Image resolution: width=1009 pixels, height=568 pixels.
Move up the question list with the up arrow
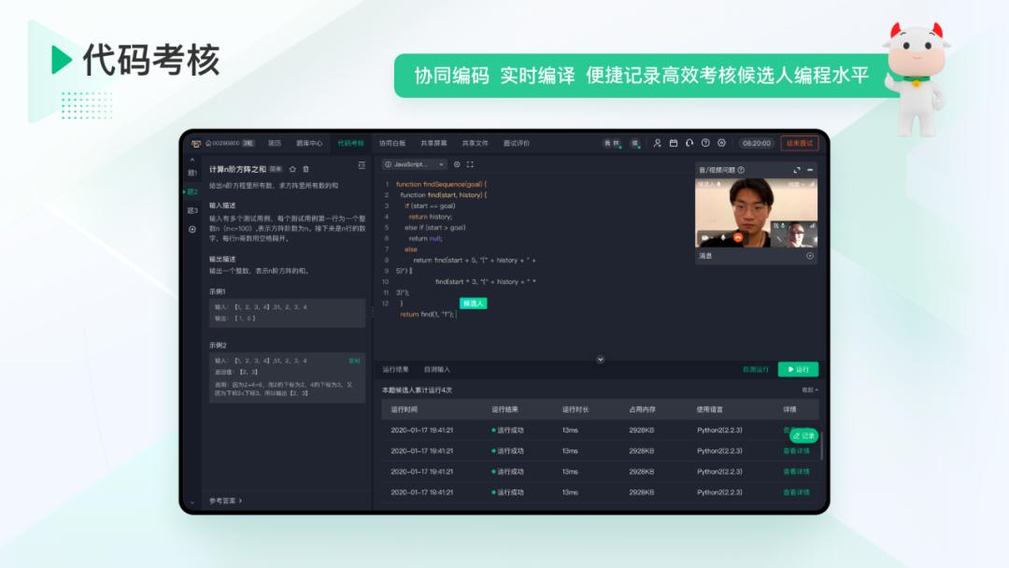[192, 160]
